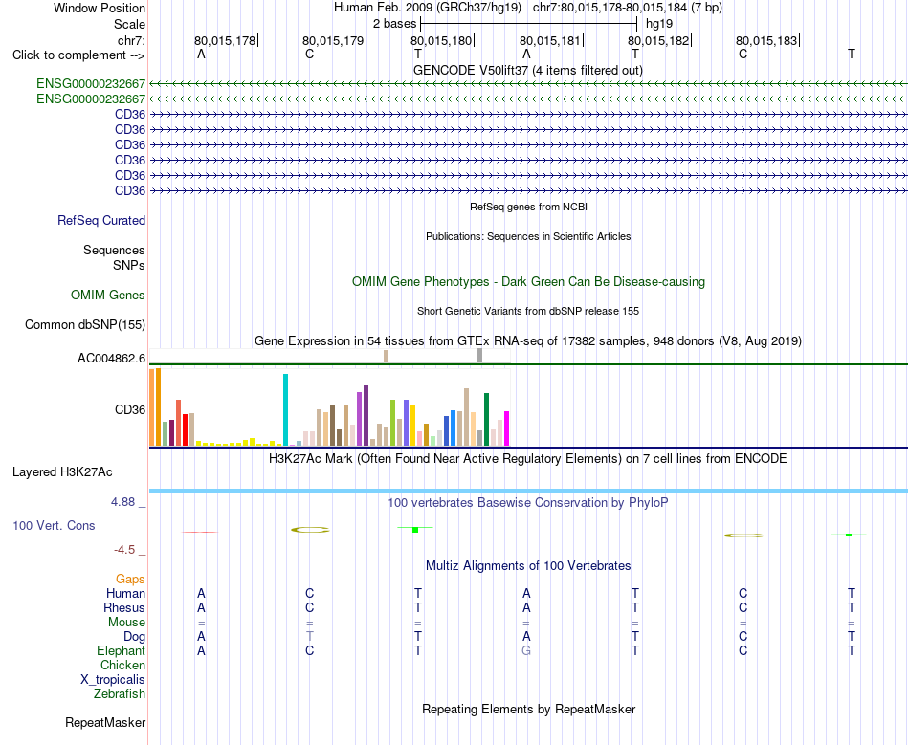The image size is (909, 745).
Task: Click 'Publications: Sequences in Scientific Articles' title
Action: pos(528,236)
